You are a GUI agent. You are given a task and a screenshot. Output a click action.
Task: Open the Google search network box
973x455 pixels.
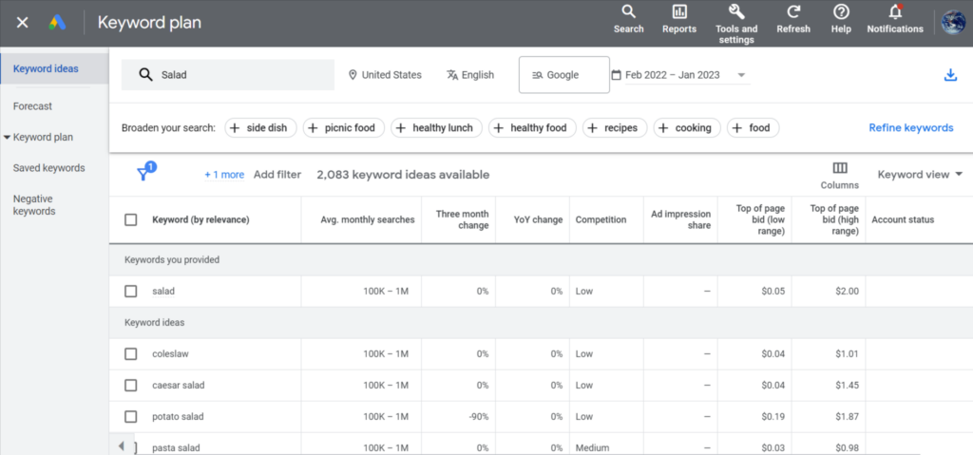[x=564, y=75]
